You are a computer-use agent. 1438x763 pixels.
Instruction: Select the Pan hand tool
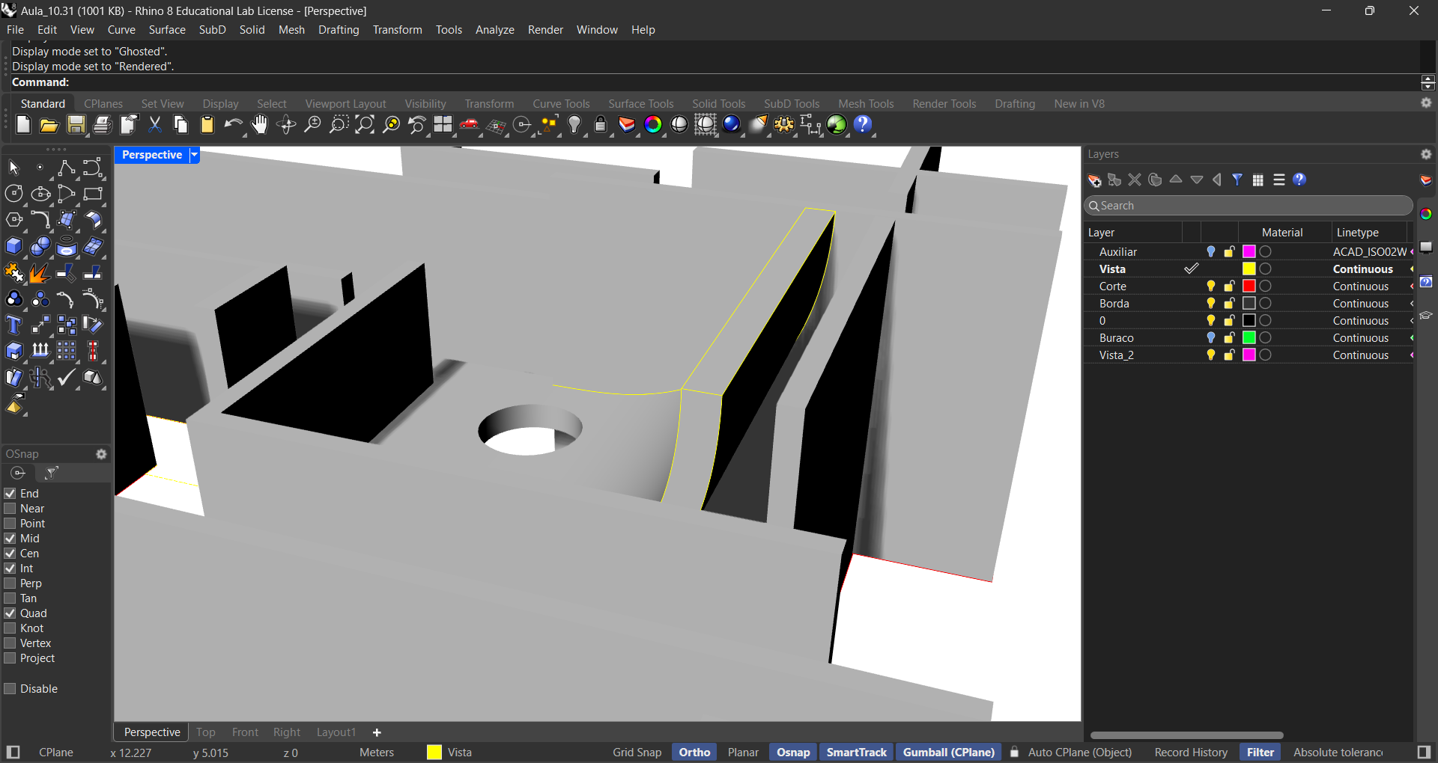(260, 125)
